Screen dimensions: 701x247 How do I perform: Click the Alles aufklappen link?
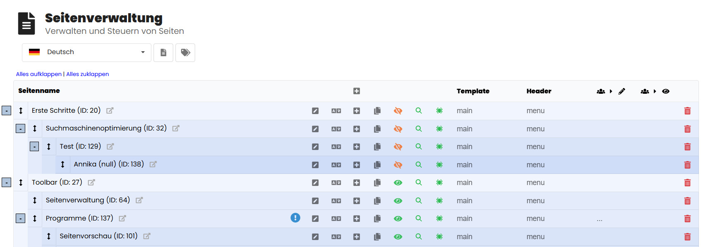pos(38,74)
